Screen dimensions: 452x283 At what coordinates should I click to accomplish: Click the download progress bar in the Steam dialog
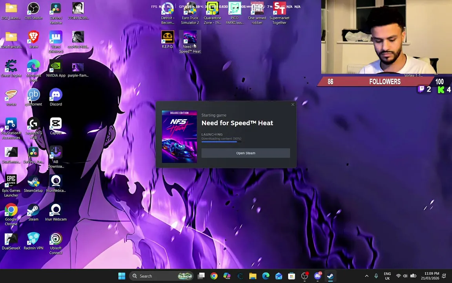click(x=221, y=142)
